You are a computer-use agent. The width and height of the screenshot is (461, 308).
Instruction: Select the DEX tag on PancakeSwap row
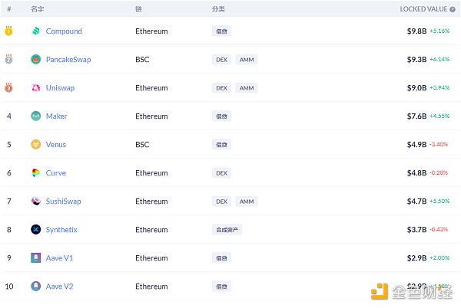(222, 60)
